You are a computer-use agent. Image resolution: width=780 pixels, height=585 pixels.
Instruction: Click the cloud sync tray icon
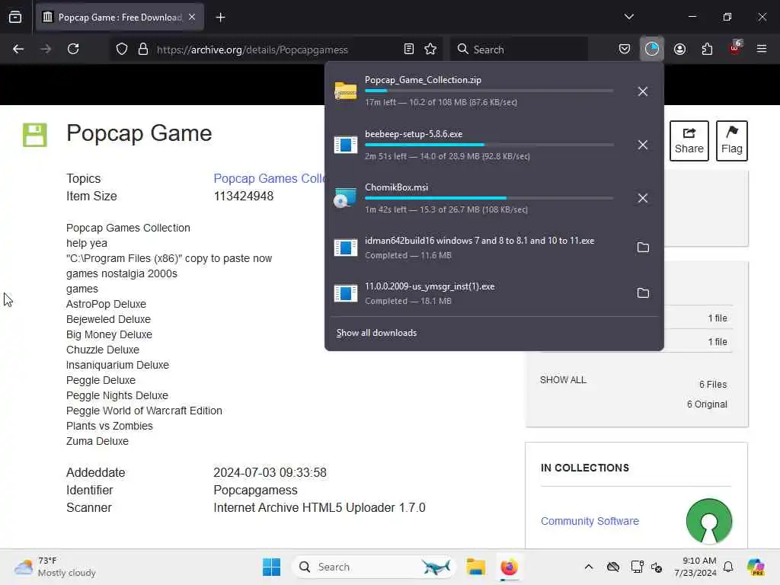coord(613,567)
